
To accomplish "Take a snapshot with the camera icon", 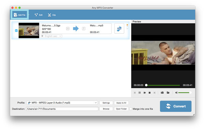I will (162, 93).
